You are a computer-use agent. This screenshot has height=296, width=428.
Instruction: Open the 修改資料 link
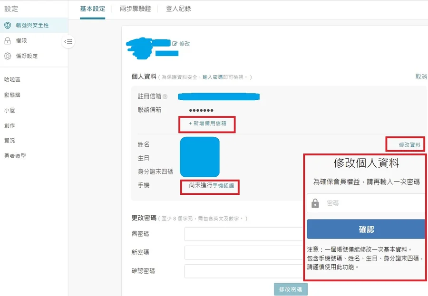click(x=409, y=145)
